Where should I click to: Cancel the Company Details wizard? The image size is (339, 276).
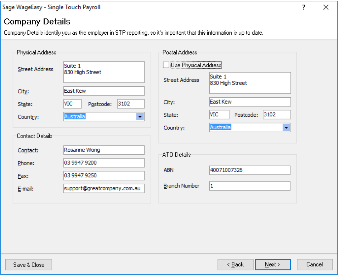click(x=315, y=265)
